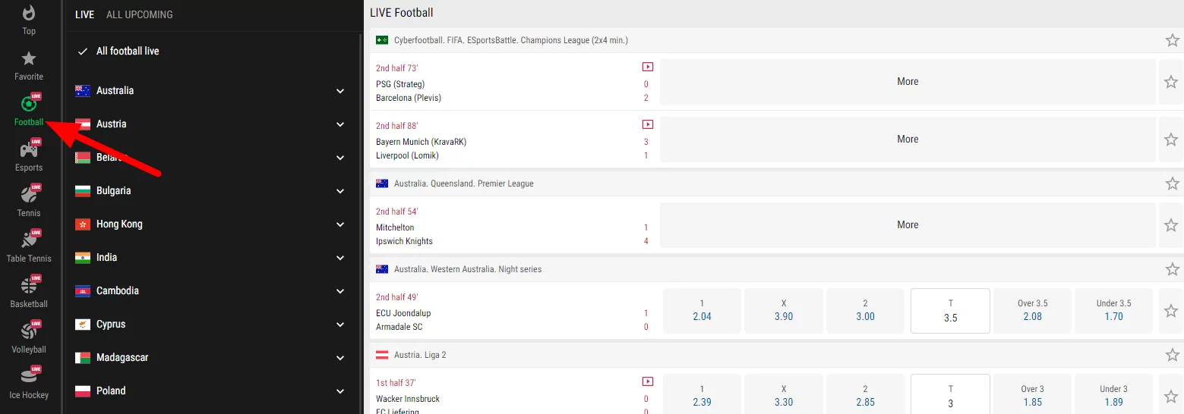The width and height of the screenshot is (1184, 414).
Task: Star the Cyberfootball Champions League header
Action: (x=1172, y=40)
